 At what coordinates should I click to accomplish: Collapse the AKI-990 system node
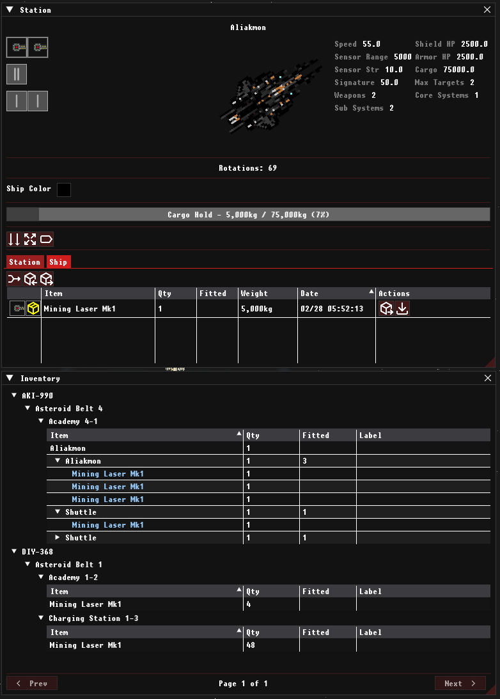coord(14,395)
